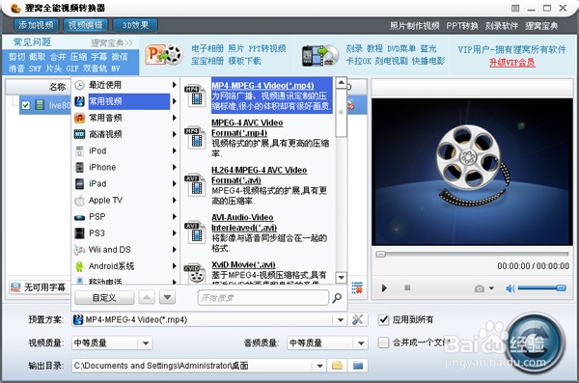Click the move-down arrow beside 自定义
Screen dimensions: 579x383
point(167,297)
